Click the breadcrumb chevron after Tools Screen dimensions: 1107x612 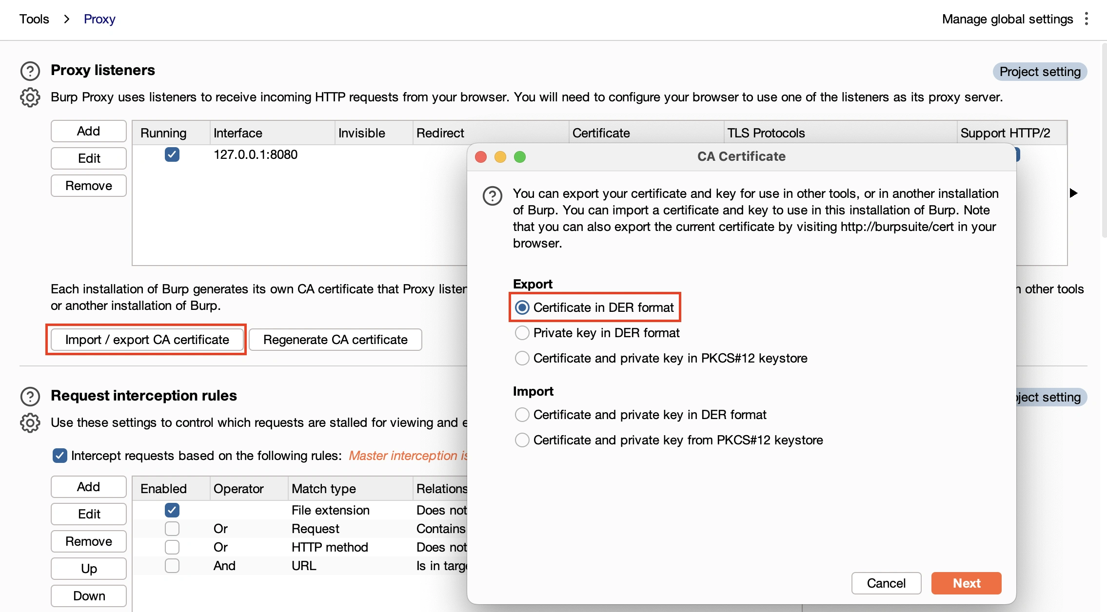pyautogui.click(x=67, y=19)
